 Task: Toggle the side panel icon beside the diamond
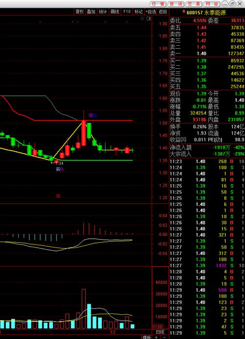[x=148, y=19]
